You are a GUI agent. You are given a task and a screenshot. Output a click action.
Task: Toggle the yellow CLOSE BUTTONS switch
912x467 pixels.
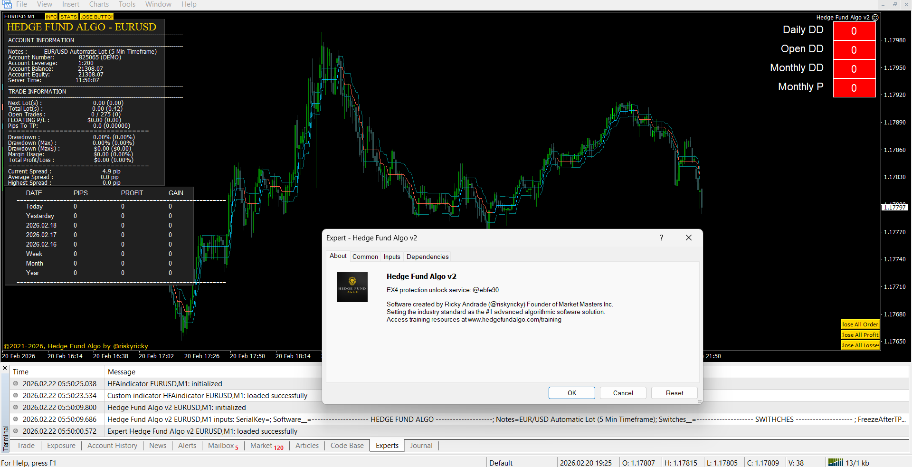[97, 17]
